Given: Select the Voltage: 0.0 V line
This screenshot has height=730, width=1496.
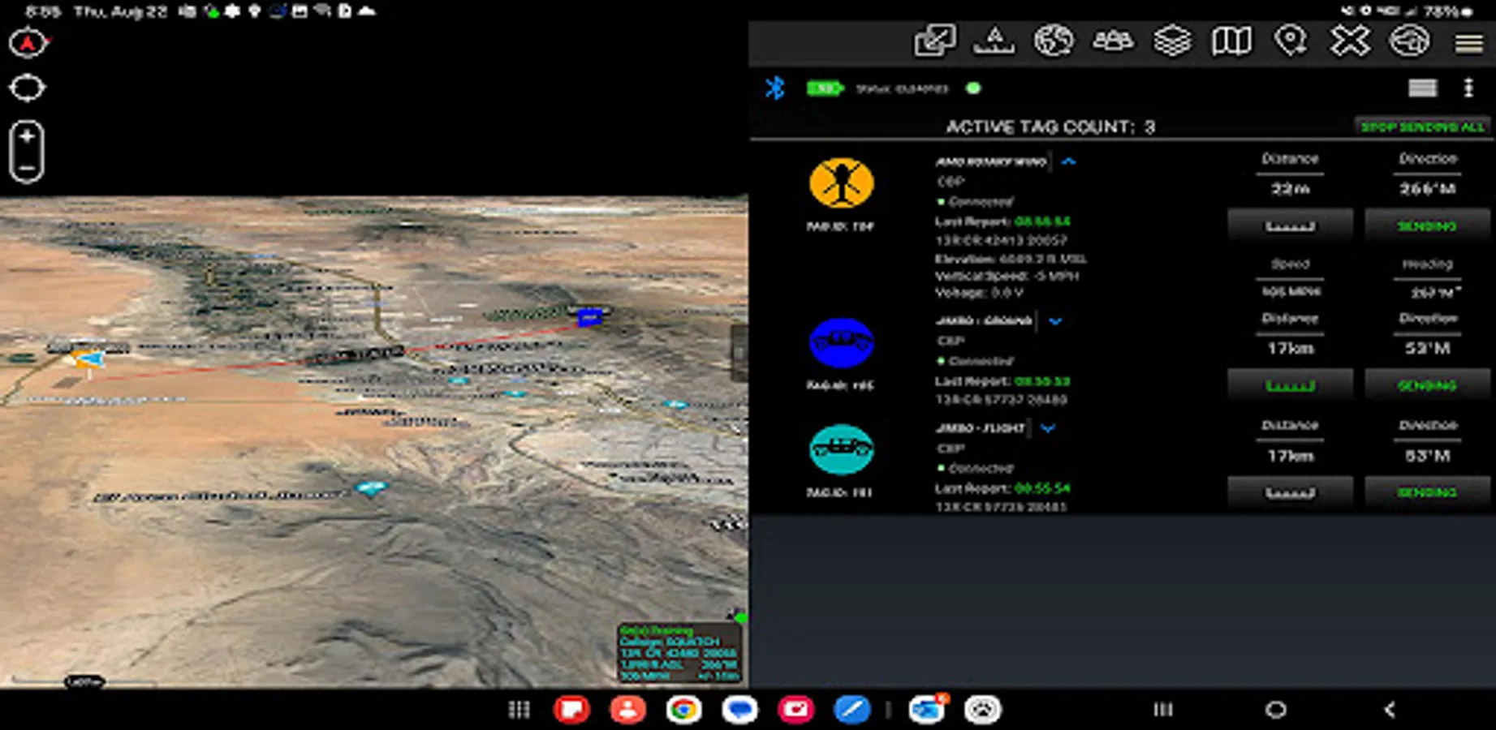Looking at the screenshot, I should pyautogui.click(x=979, y=293).
